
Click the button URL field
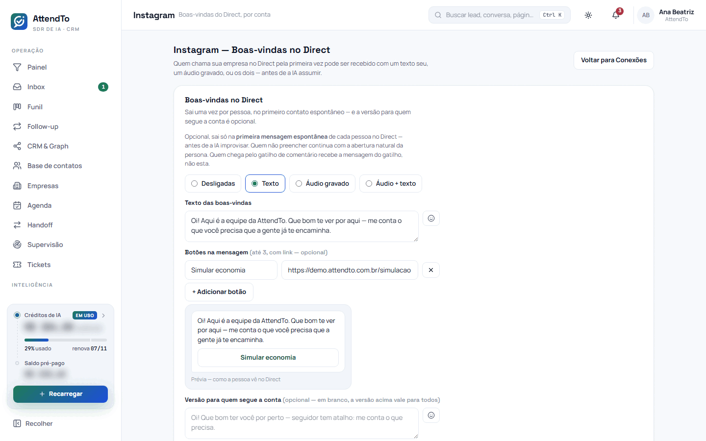(350, 270)
